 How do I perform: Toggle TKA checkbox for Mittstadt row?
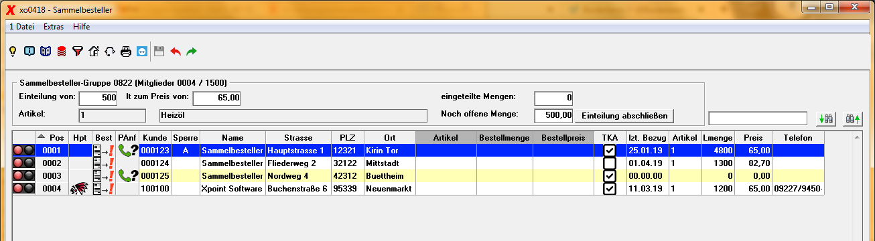click(610, 163)
